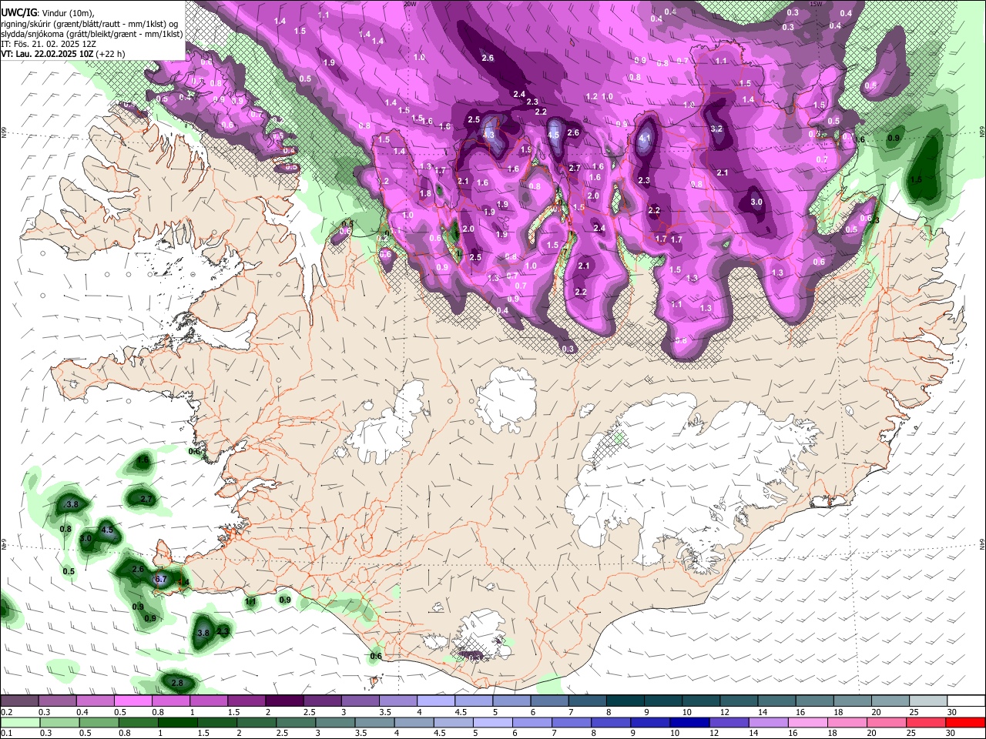Click the '6.7' precipitation value on the map
Screen dimensions: 986x739
pos(161,579)
